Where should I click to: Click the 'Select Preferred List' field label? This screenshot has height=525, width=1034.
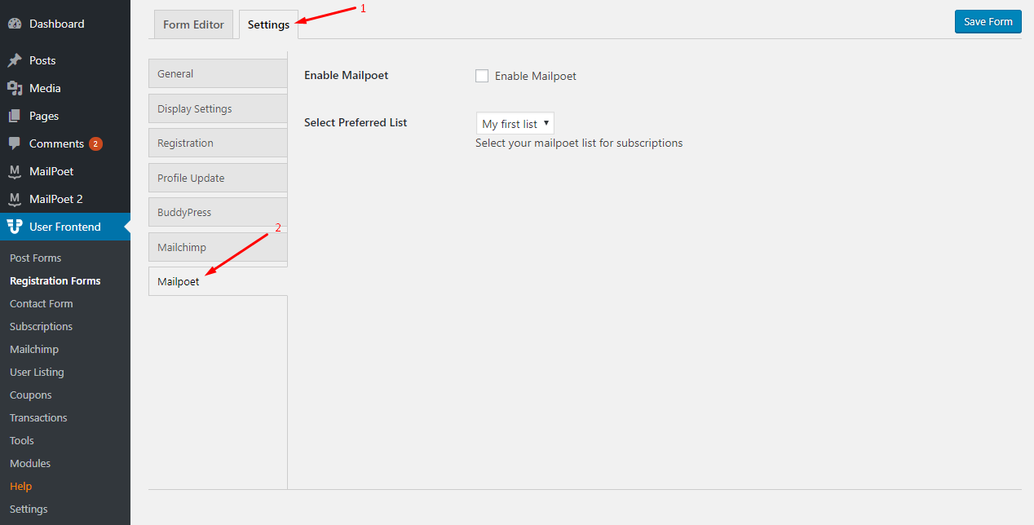click(x=356, y=122)
